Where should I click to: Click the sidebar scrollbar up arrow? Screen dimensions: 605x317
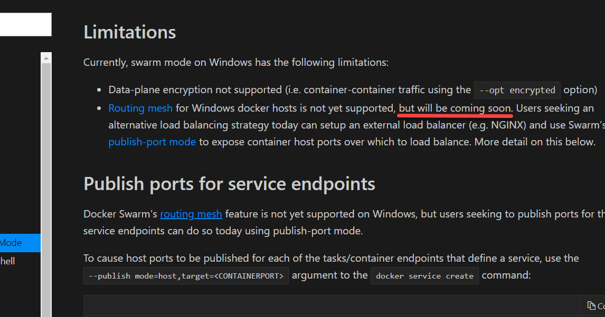pyautogui.click(x=46, y=58)
